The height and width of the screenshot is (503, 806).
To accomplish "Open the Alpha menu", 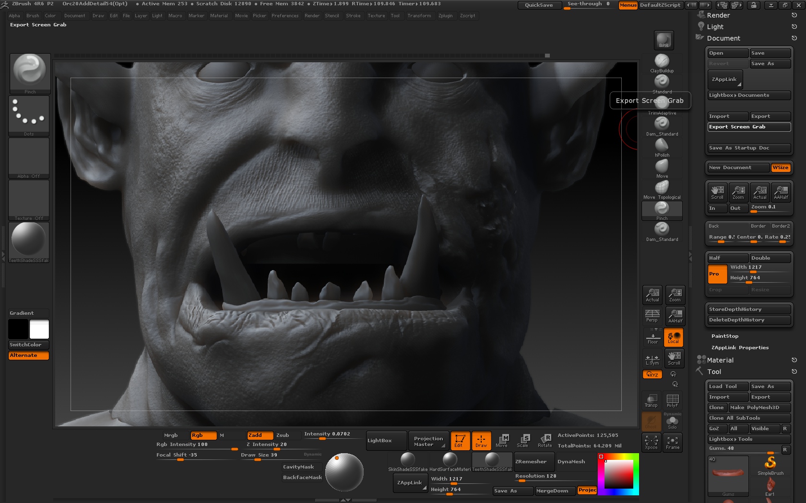I will [14, 16].
